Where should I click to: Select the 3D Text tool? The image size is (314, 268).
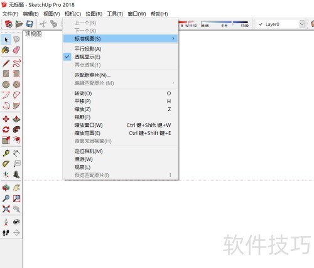point(16,174)
